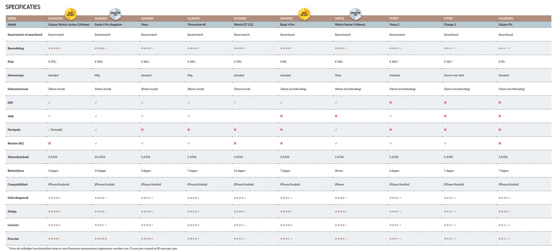This screenshot has height=252, width=554.
Task: Click the Schermformaat row label
Action: [18, 89]
